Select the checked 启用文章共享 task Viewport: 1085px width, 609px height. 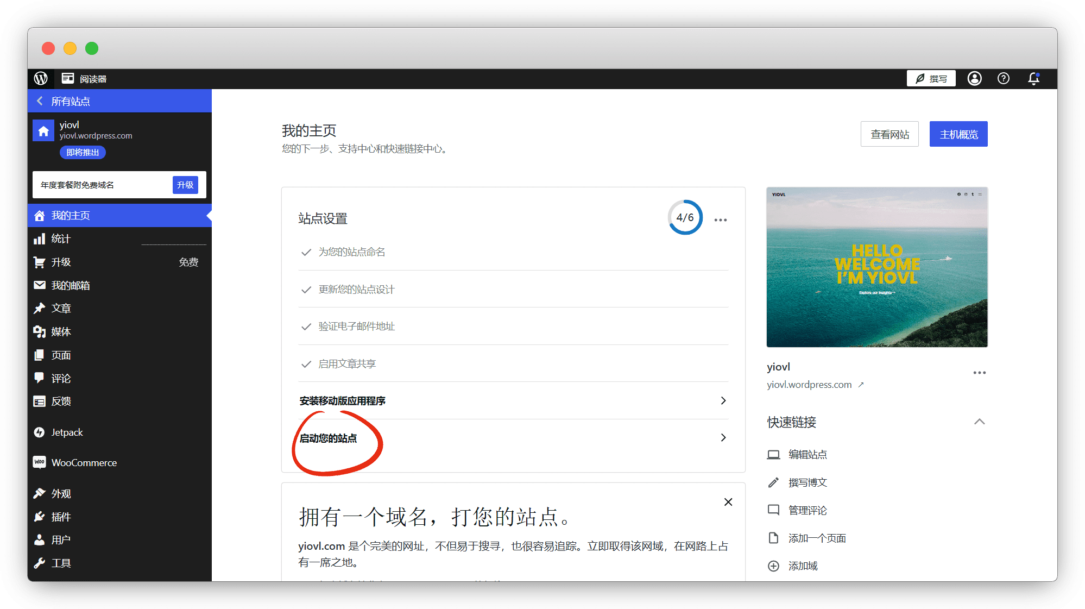click(x=346, y=364)
